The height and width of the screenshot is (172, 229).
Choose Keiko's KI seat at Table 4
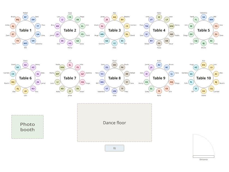tap(159, 17)
